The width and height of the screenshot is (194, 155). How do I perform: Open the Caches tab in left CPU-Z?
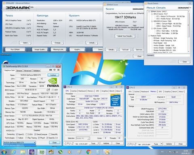click(74, 91)
